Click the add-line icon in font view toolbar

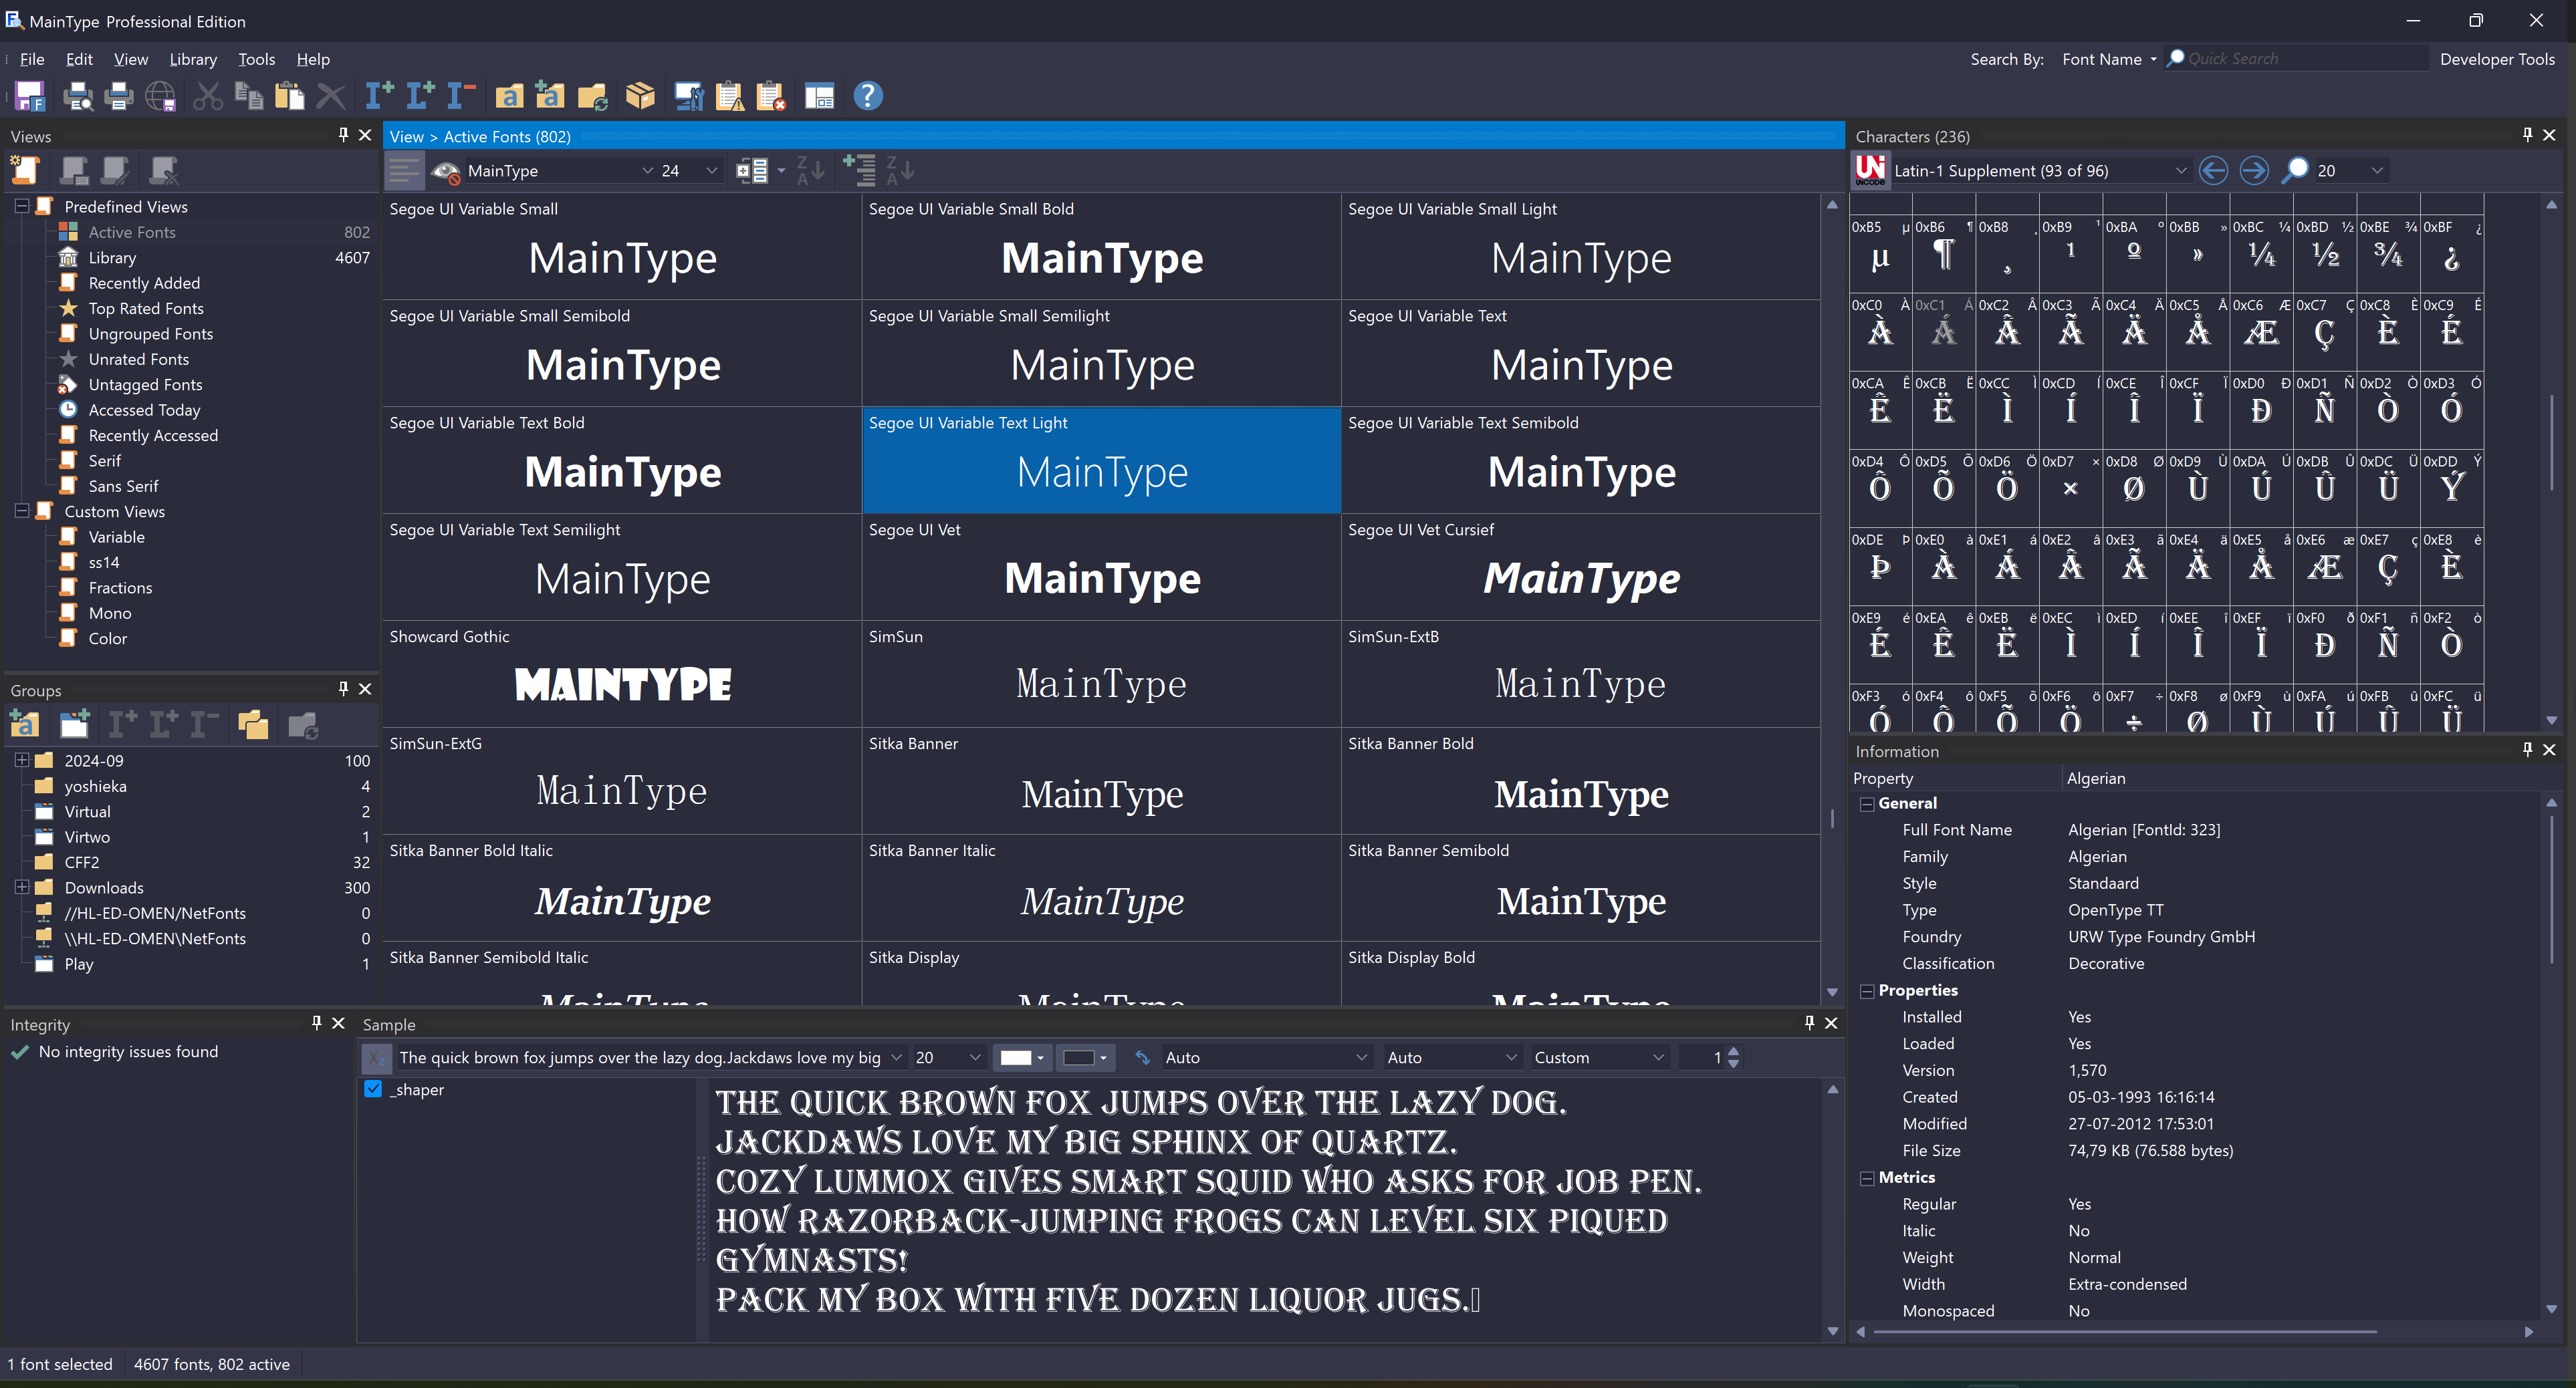859,171
